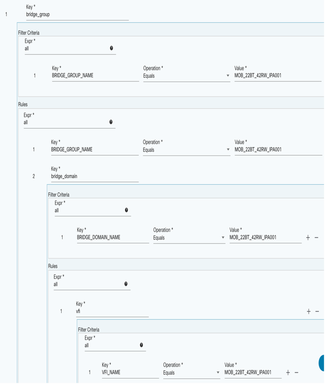Add a row after VFI_NAME with plus icon
Image resolution: width=325 pixels, height=384 pixels.
(288, 372)
